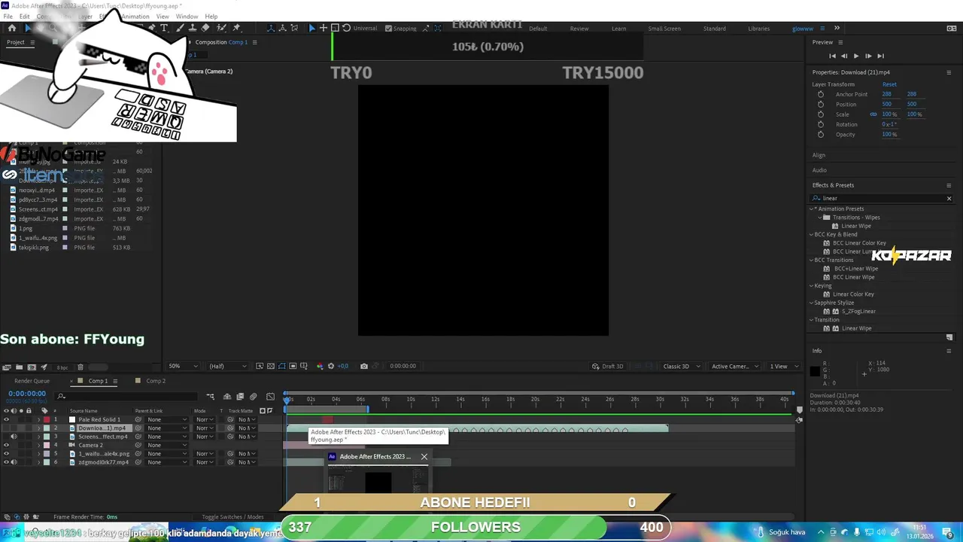Screen dimensions: 963x542
Task: Play the composition preview
Action: pyautogui.click(x=855, y=56)
